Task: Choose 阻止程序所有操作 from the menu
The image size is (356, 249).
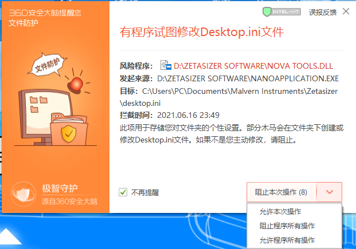Action: point(287,226)
